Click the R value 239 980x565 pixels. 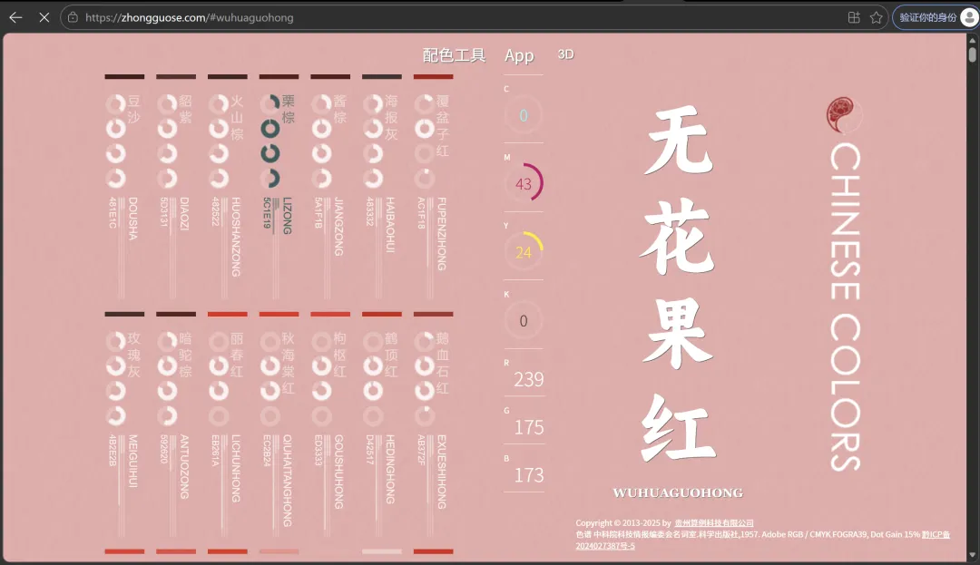[529, 379]
